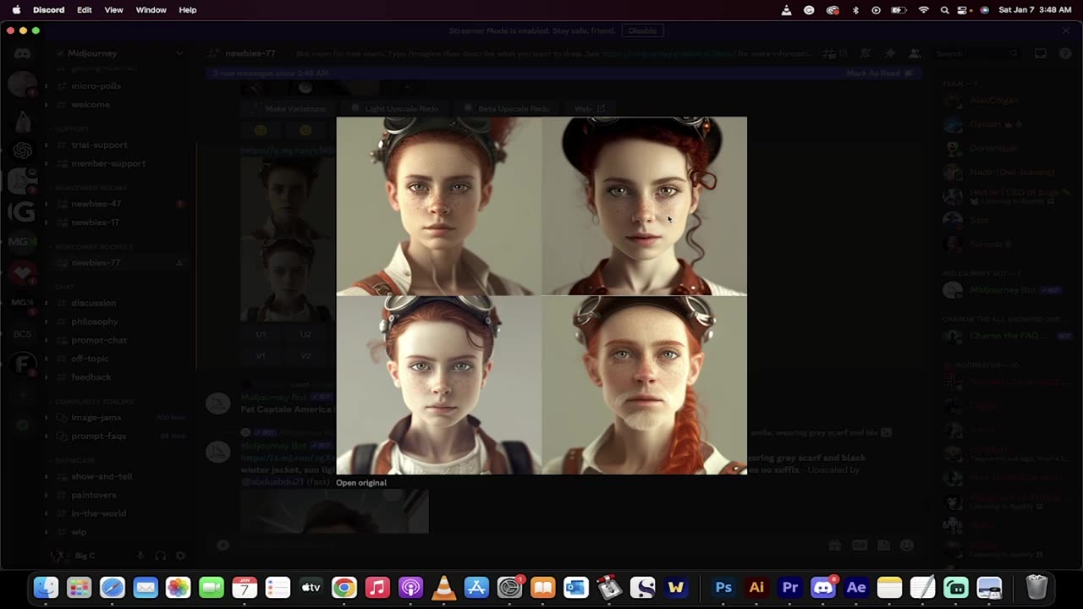Open the pinned messages icon in channel header
Viewport: 1083px width, 609px height.
[891, 53]
